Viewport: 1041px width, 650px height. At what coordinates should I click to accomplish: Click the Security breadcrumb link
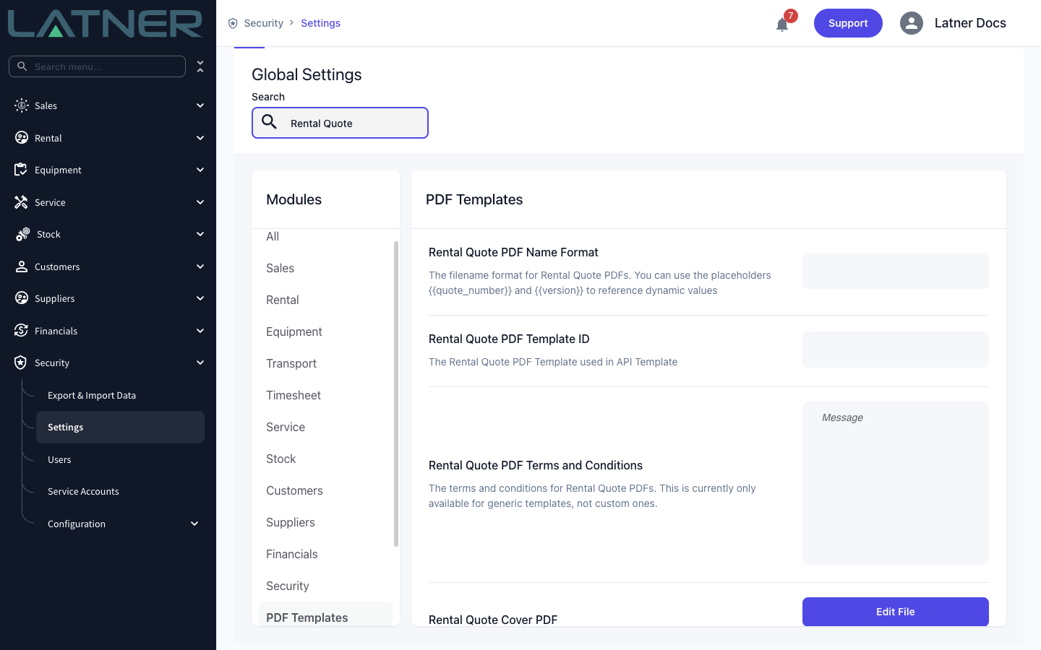pyautogui.click(x=264, y=23)
